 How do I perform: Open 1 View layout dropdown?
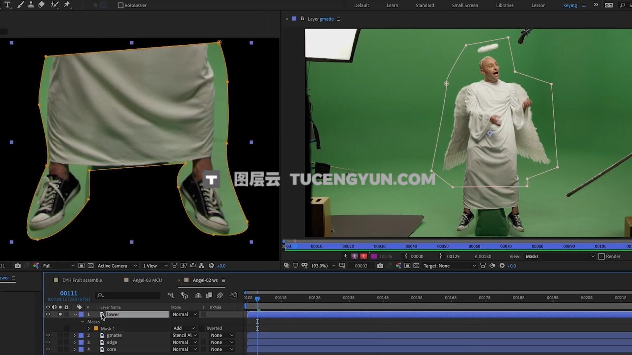155,266
